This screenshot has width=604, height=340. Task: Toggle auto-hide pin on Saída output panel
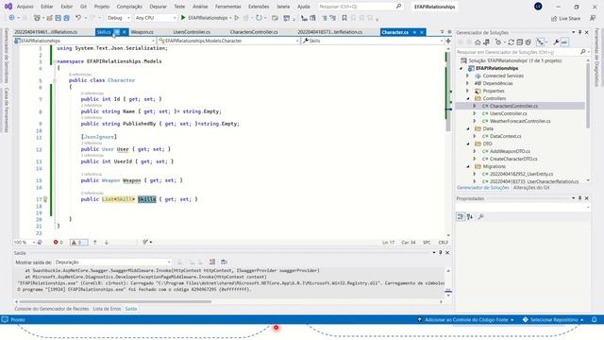coord(441,252)
